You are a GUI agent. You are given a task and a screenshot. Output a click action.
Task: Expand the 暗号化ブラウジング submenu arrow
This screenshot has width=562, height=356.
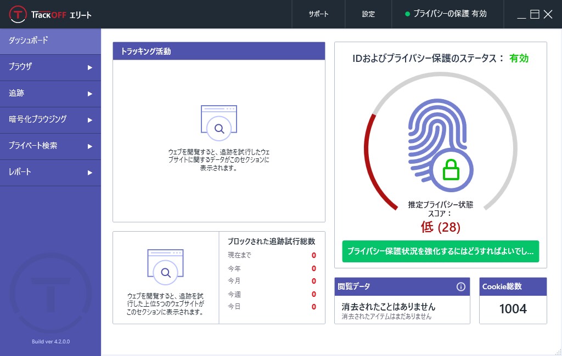click(90, 120)
